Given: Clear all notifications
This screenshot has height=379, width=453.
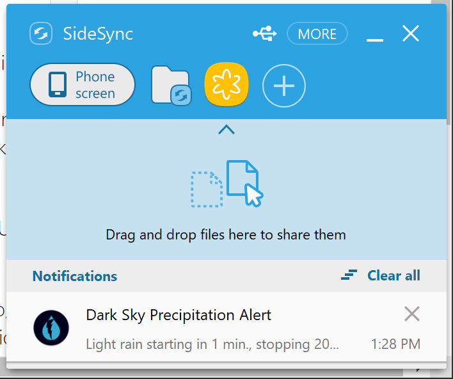Looking at the screenshot, I should [x=393, y=275].
